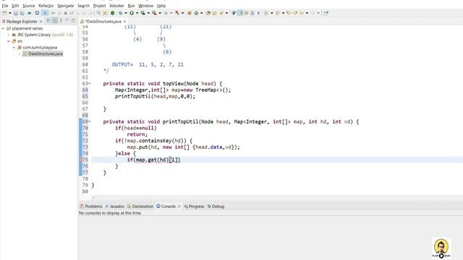This screenshot has height=260, width=463.
Task: Open the Source menu
Action: [29, 6]
